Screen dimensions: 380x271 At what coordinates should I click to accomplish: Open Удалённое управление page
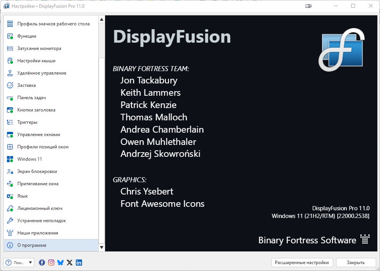(51, 73)
